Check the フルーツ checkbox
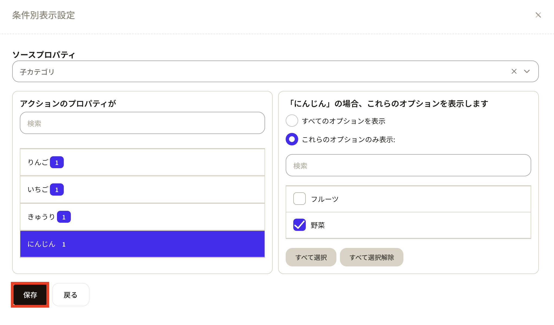 coord(300,199)
